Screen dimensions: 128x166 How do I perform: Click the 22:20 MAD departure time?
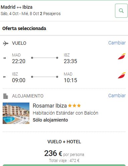click(x=19, y=61)
